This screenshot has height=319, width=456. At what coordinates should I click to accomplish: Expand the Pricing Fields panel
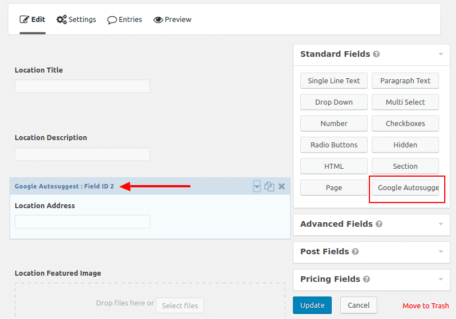coord(440,279)
